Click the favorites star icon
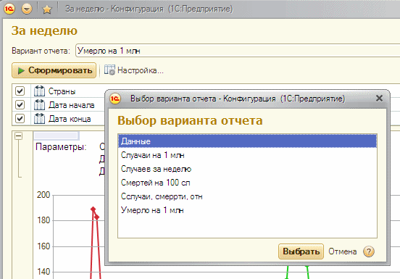The width and height of the screenshot is (400, 279). click(x=47, y=9)
